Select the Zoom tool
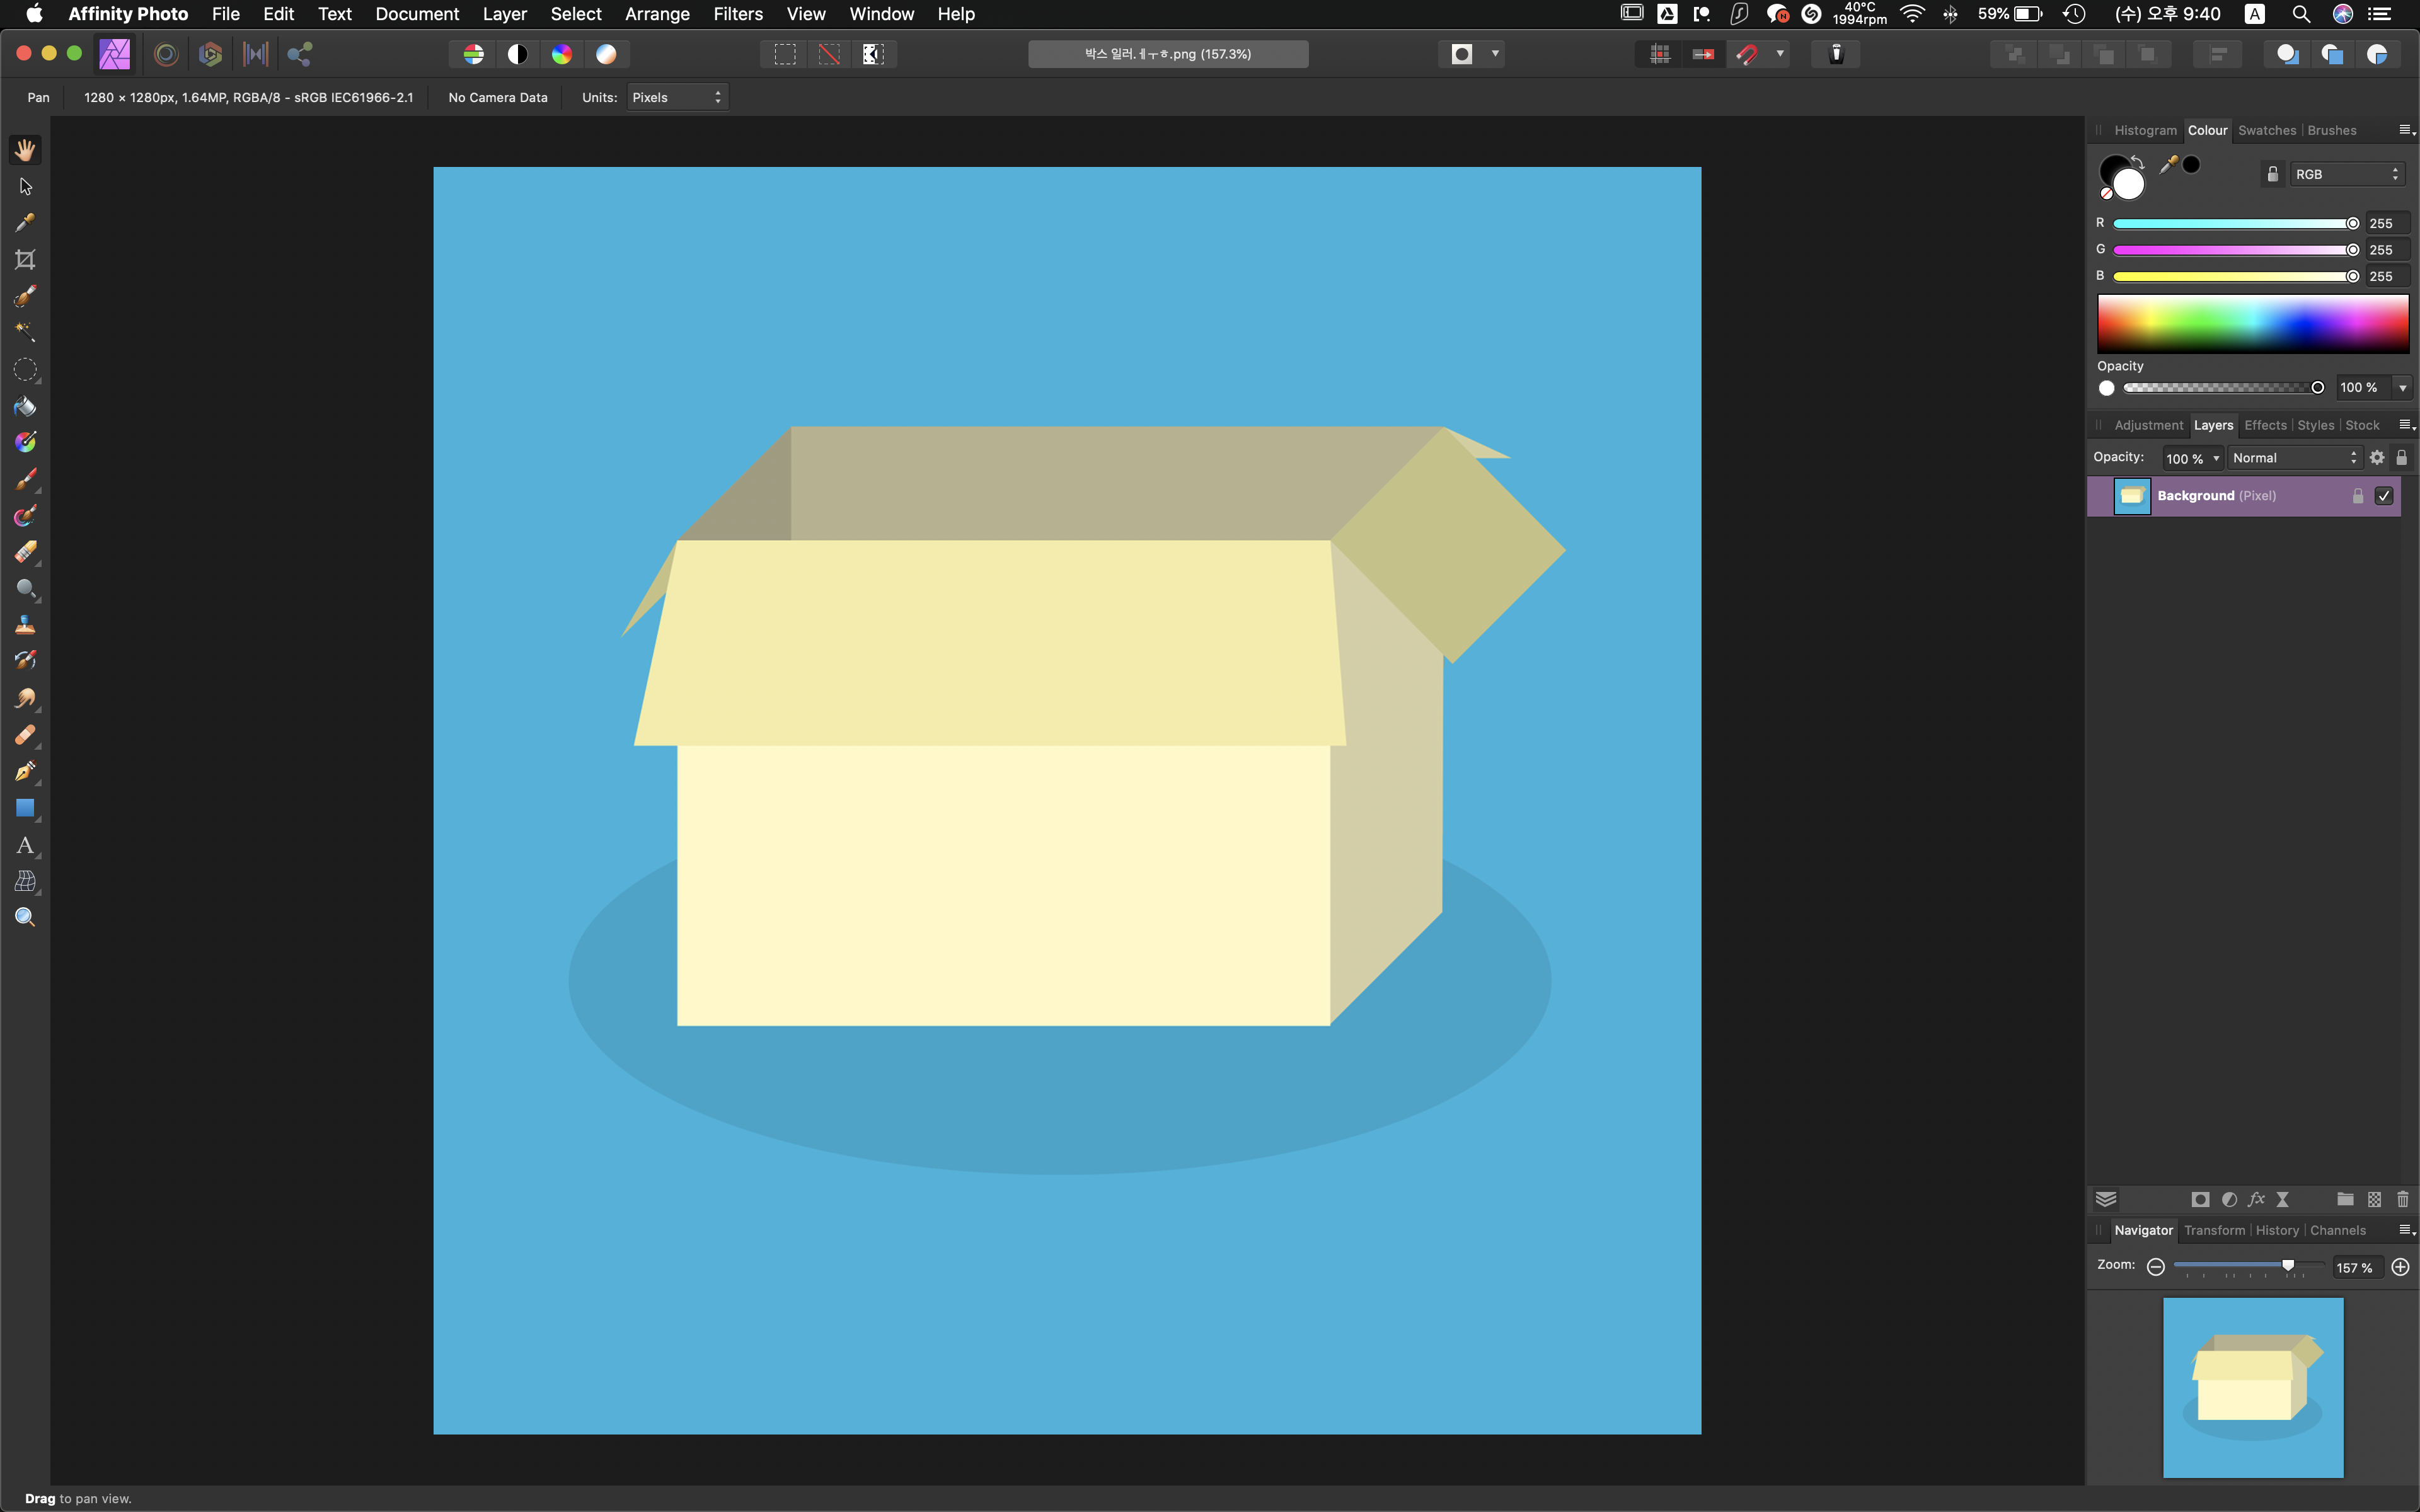The image size is (2420, 1512). (25, 917)
